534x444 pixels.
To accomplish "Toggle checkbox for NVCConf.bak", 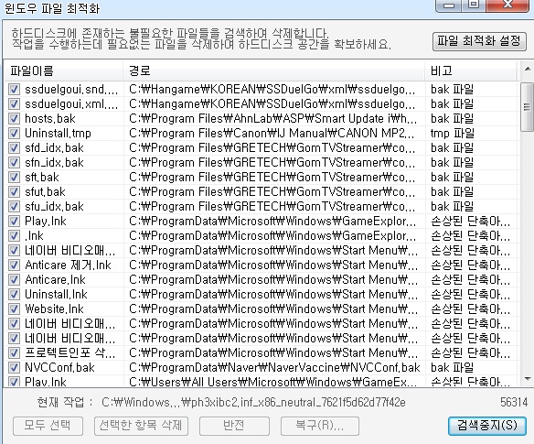I will [x=14, y=367].
